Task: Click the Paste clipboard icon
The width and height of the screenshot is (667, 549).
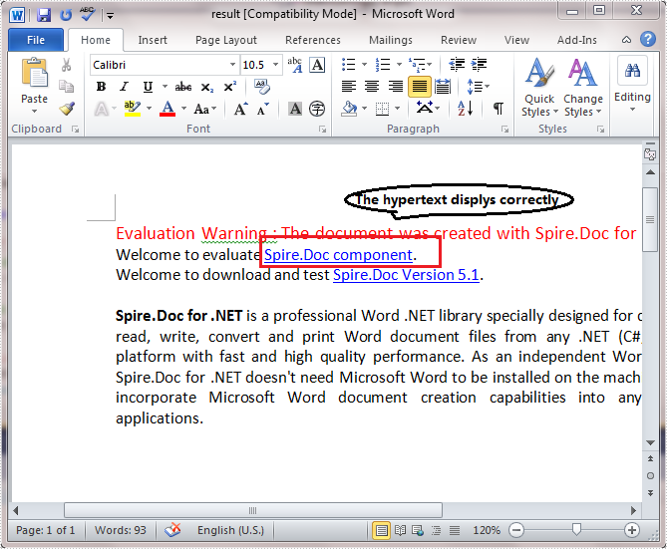Action: pyautogui.click(x=35, y=73)
